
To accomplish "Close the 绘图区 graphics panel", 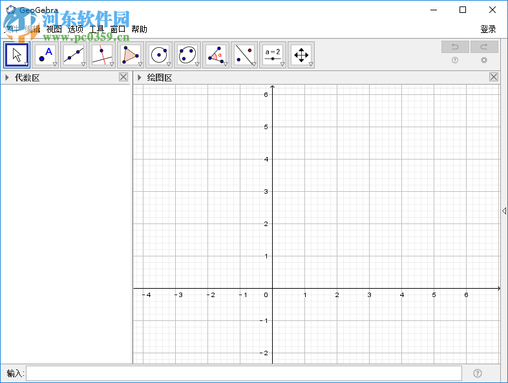I will click(494, 77).
